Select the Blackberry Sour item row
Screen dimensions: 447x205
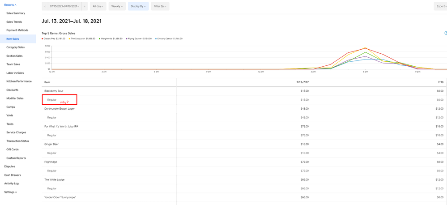click(x=54, y=91)
